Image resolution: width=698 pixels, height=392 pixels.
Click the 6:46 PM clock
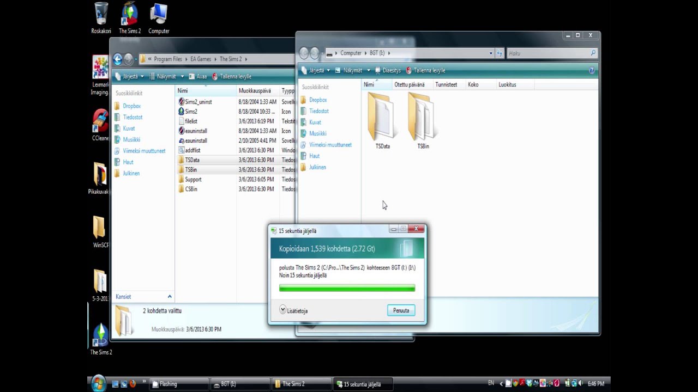click(x=596, y=384)
